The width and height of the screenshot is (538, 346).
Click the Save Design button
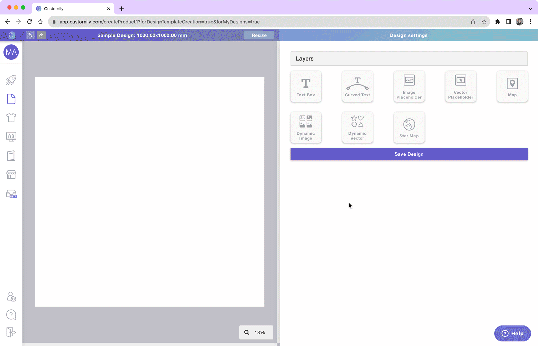[409, 154]
